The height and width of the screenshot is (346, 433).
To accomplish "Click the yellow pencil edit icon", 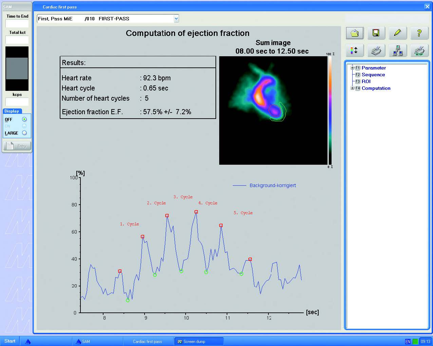I will (397, 33).
